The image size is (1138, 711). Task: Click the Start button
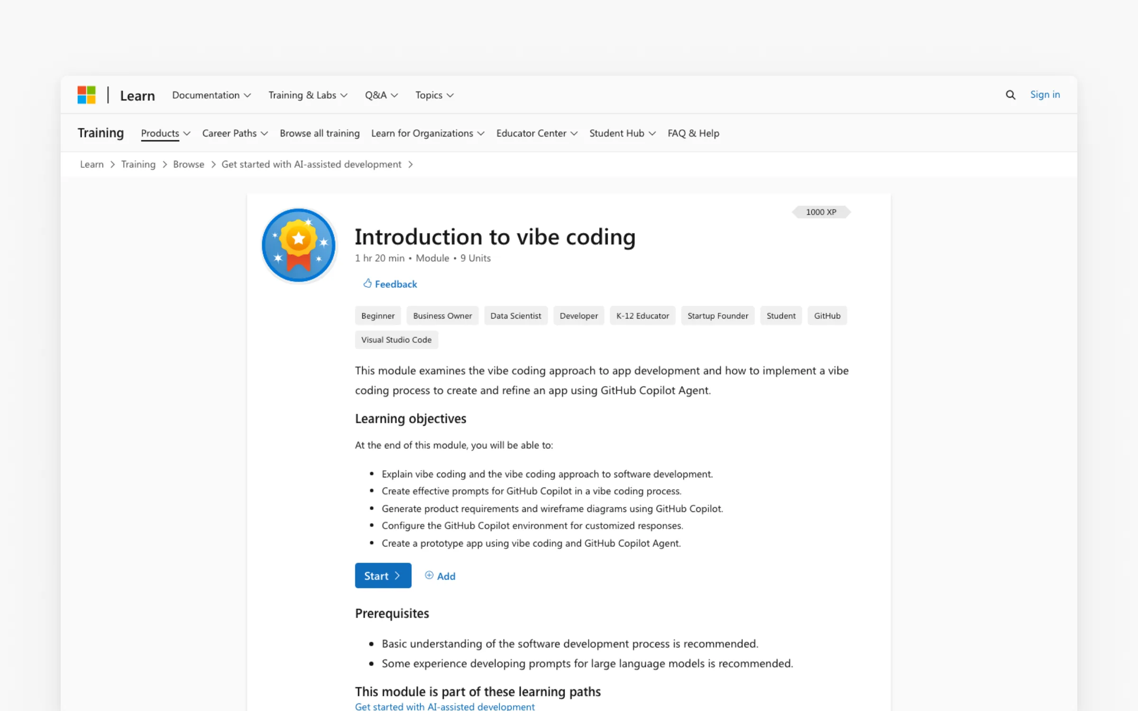pos(383,575)
